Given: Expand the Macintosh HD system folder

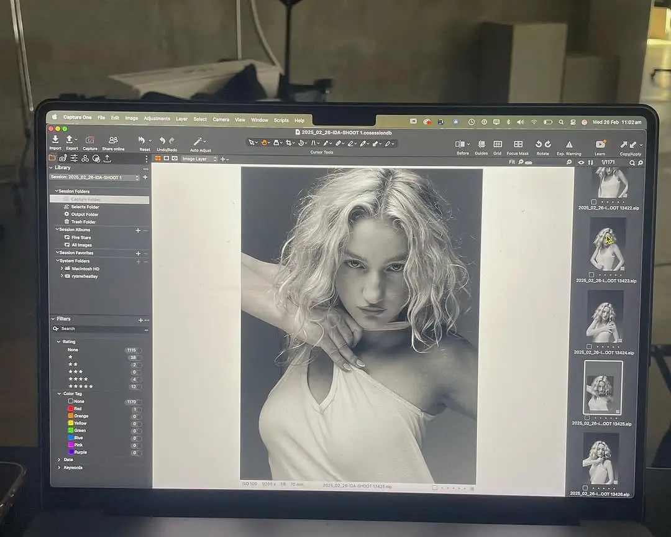Looking at the screenshot, I should tap(62, 268).
